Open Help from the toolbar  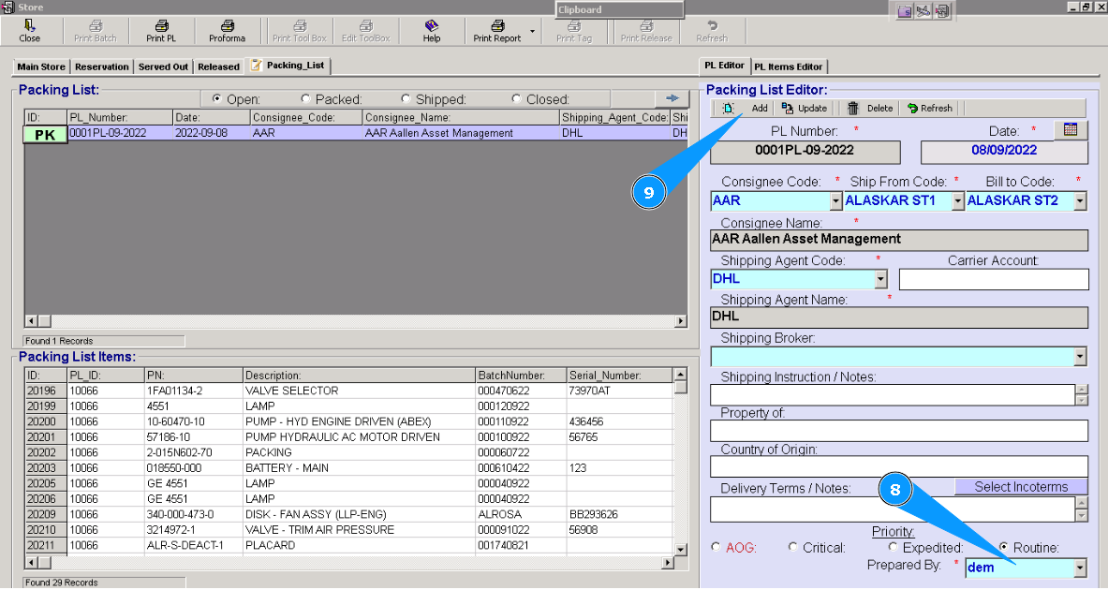click(x=431, y=26)
